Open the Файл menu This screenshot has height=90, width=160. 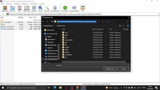pyautogui.click(x=2, y=4)
